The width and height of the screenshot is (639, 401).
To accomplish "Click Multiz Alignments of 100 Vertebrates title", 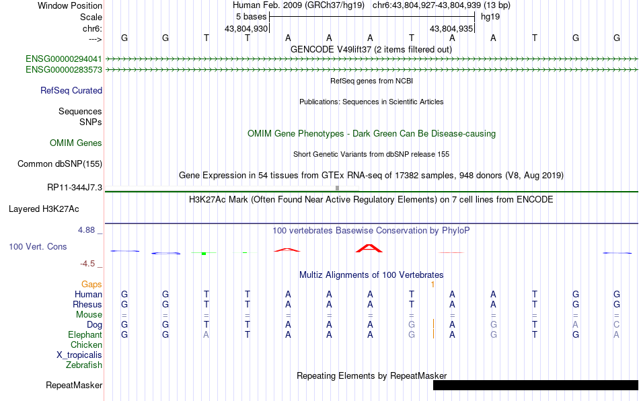I will [371, 275].
